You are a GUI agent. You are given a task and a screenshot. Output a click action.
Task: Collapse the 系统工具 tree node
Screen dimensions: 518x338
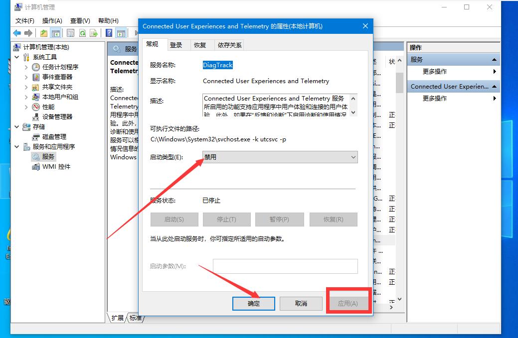(16, 57)
